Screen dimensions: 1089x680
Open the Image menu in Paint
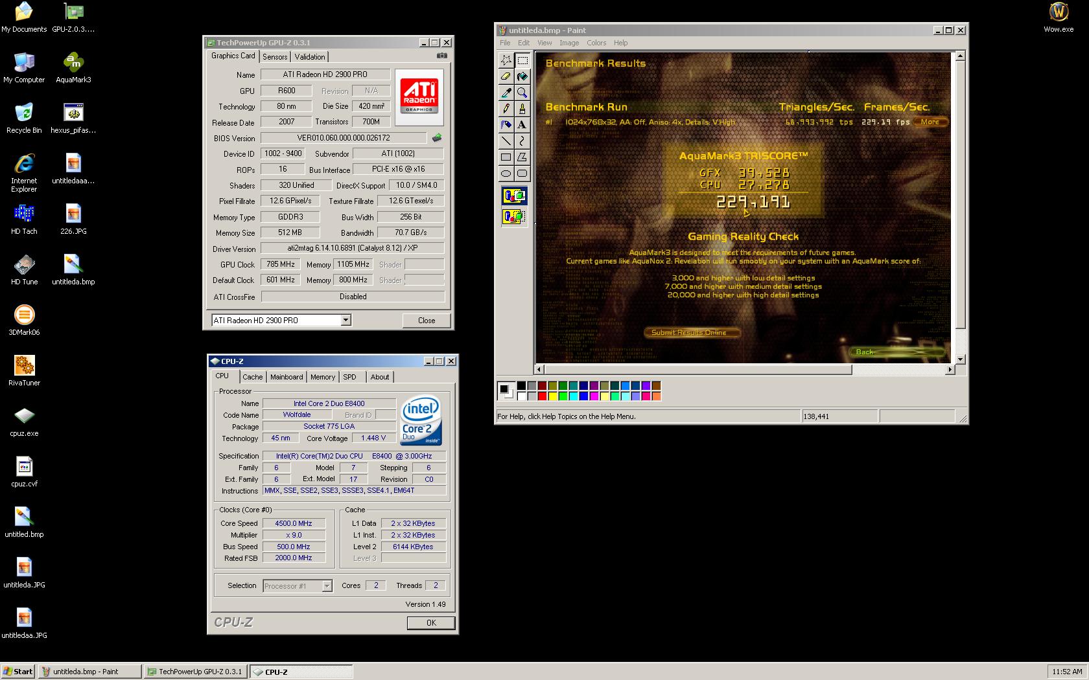click(569, 43)
